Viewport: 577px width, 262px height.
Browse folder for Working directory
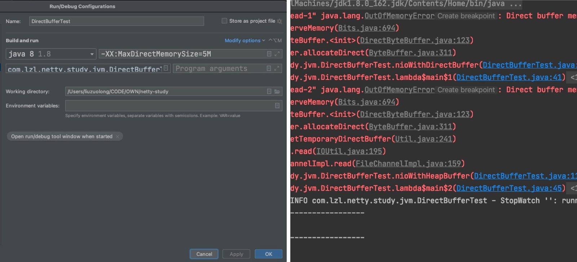pyautogui.click(x=277, y=91)
